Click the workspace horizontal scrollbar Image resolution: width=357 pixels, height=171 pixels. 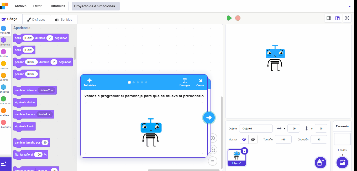click(x=183, y=170)
